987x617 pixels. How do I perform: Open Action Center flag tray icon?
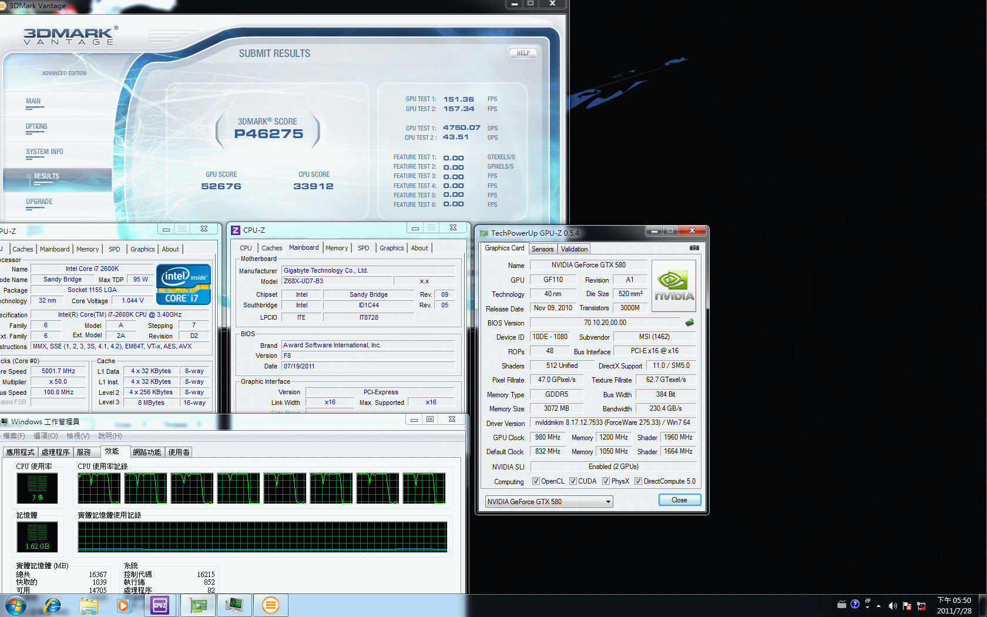(x=907, y=605)
